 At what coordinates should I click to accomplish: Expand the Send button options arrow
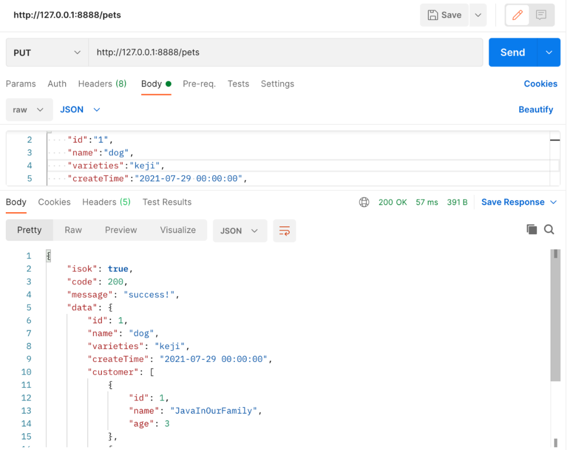pyautogui.click(x=549, y=53)
